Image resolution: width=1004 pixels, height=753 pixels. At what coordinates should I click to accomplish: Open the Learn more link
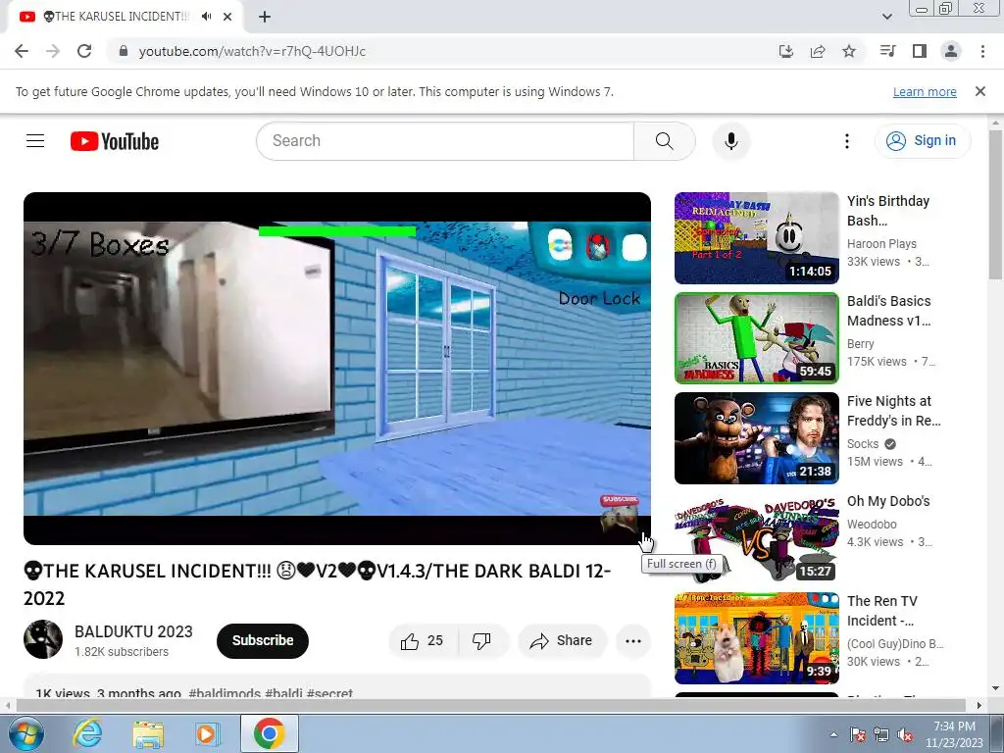925,91
